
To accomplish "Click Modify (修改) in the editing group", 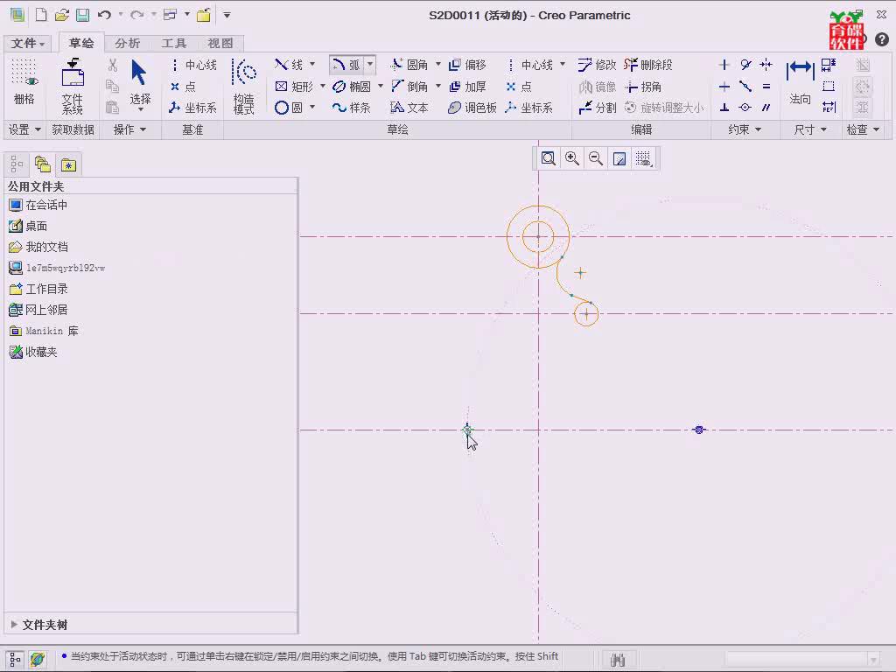I will pyautogui.click(x=597, y=65).
